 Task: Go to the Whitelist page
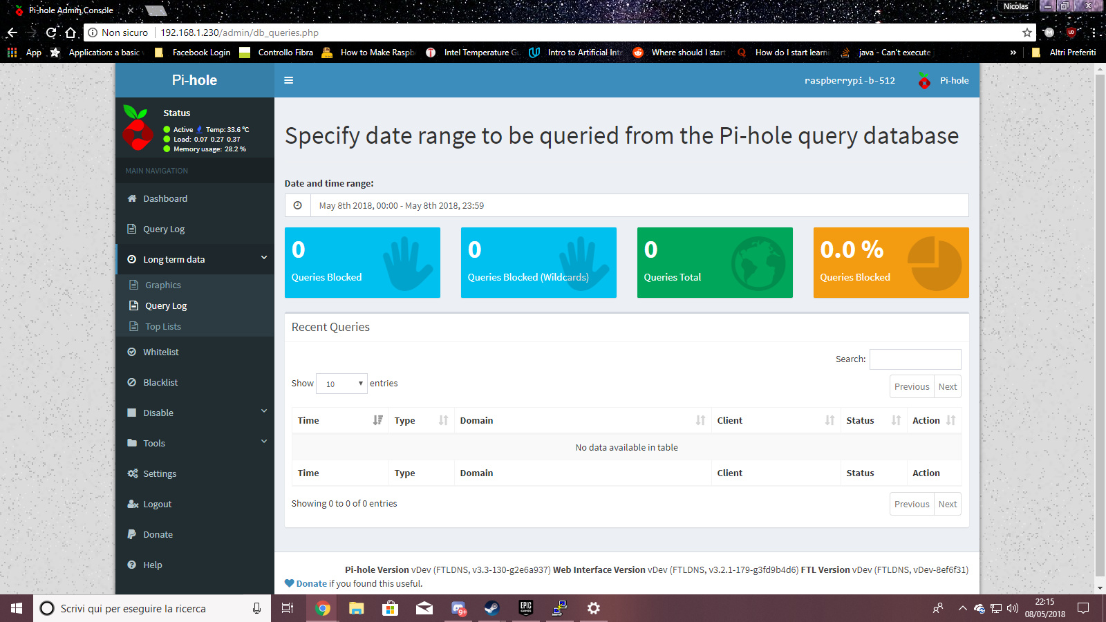click(195, 352)
